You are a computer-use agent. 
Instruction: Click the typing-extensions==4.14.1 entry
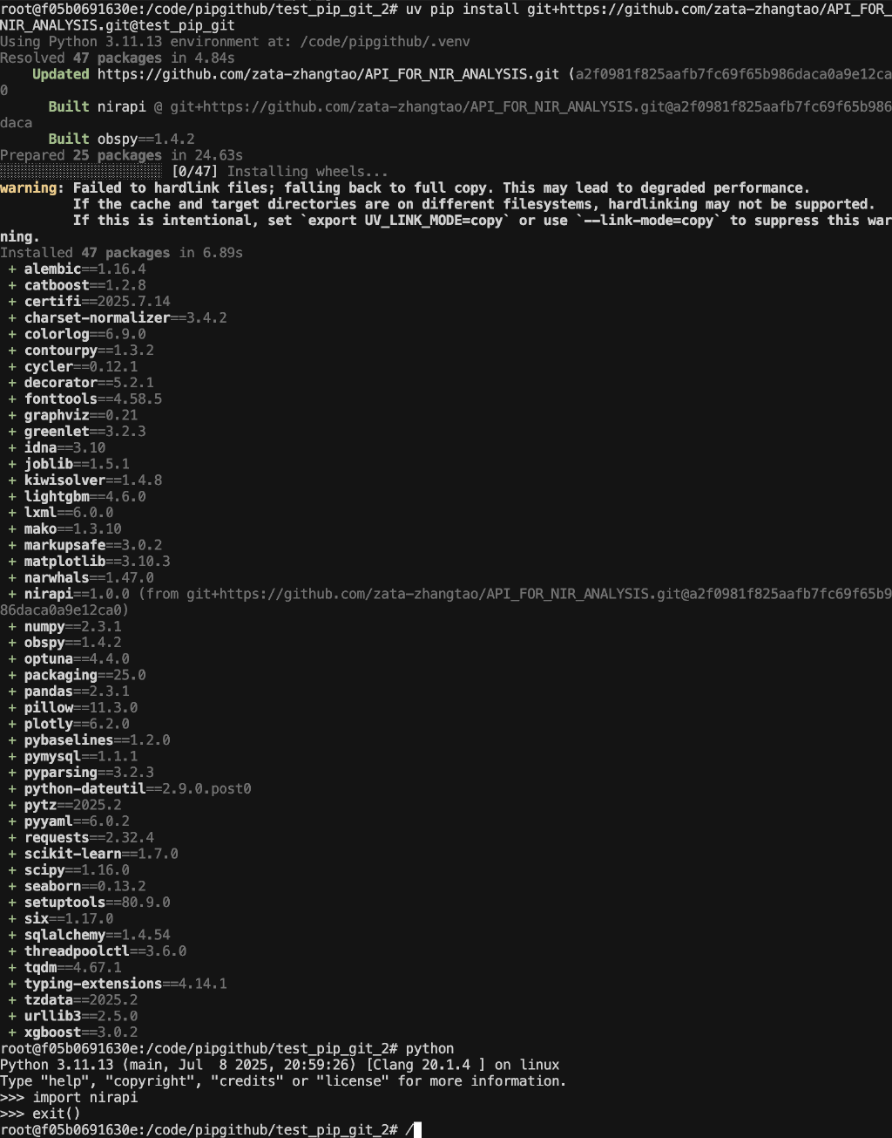coord(125,984)
